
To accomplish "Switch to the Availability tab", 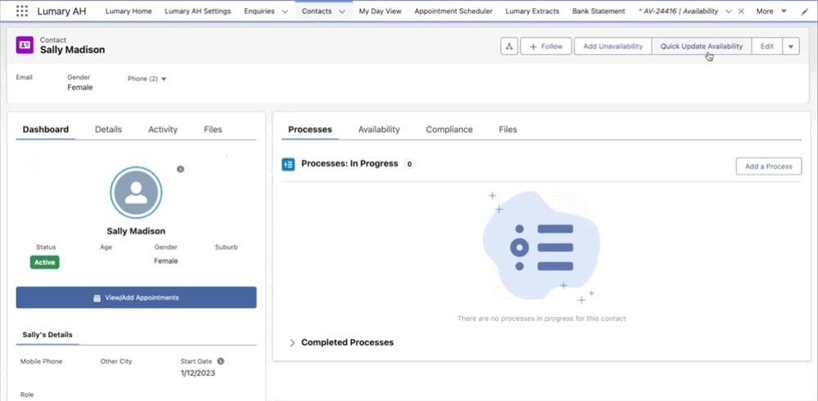I will (379, 129).
